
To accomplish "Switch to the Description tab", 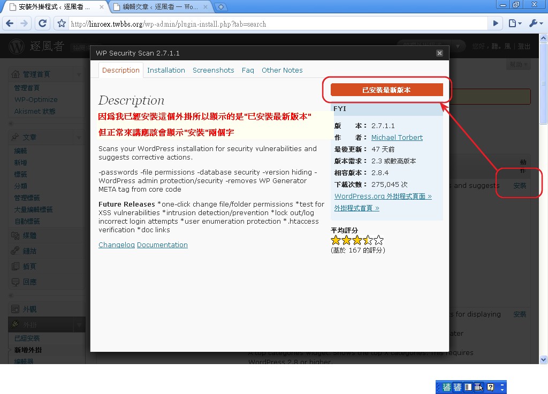I will [x=121, y=70].
